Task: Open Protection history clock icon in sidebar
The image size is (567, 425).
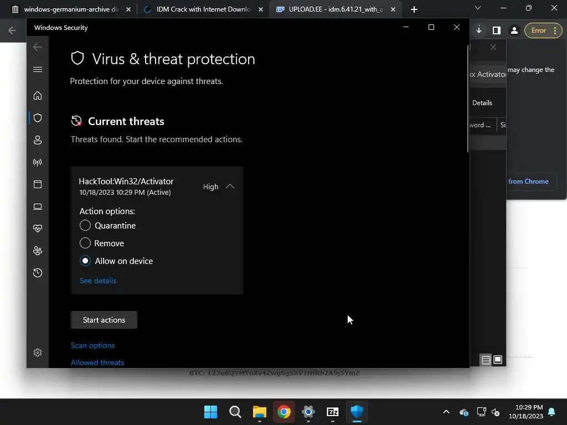Action: 38,272
